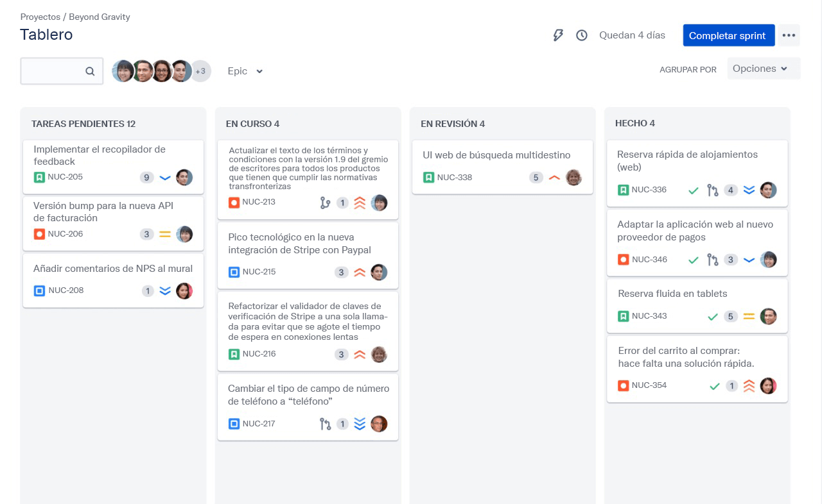822x504 pixels.
Task: Click the magnifier icon in search box
Action: click(90, 71)
